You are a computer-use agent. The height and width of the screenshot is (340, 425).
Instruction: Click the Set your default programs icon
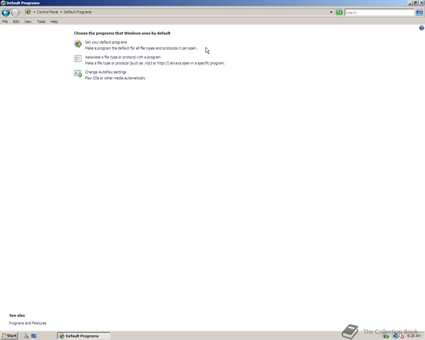click(x=78, y=44)
